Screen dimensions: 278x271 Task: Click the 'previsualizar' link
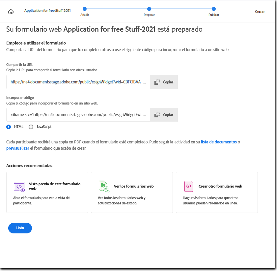(x=17, y=148)
